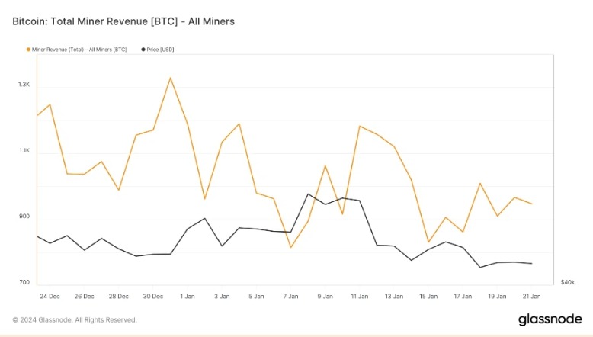Click the highest orange miner revenue peak

(170, 78)
